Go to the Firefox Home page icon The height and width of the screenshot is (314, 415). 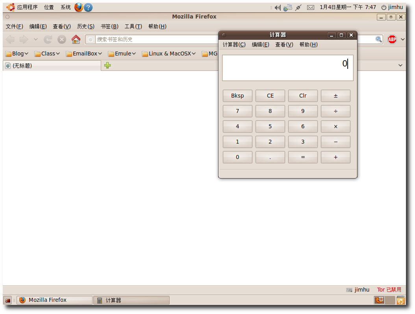click(x=76, y=39)
